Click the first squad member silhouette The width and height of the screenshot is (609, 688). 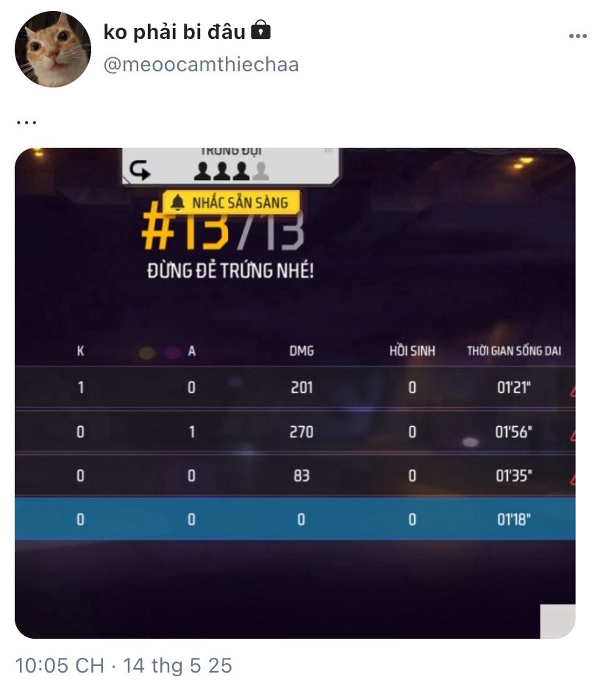tap(203, 171)
